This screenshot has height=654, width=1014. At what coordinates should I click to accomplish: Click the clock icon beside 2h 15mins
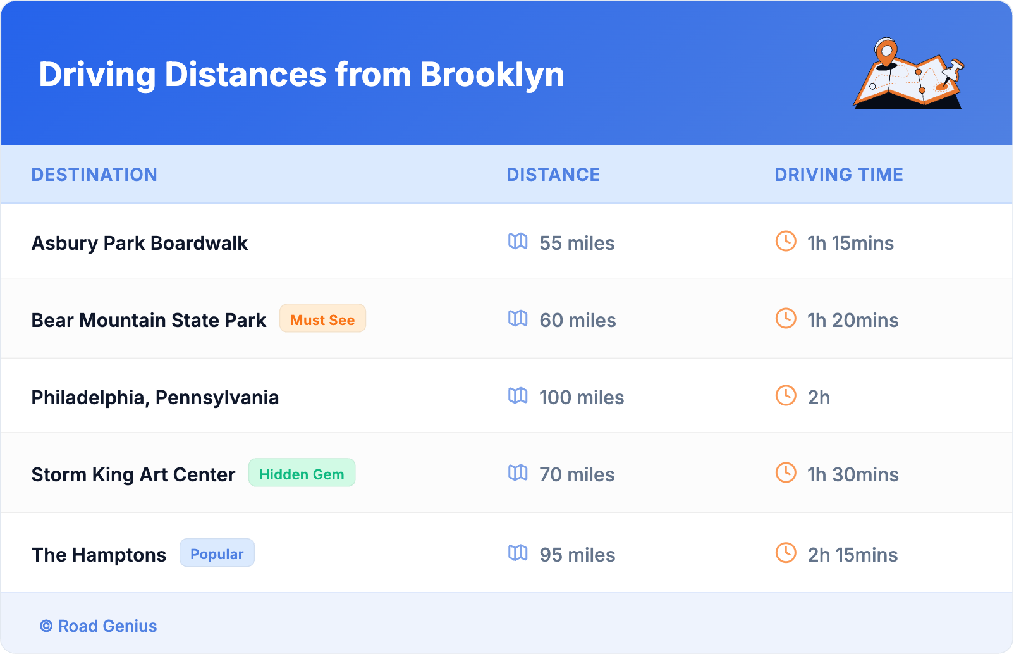(786, 553)
